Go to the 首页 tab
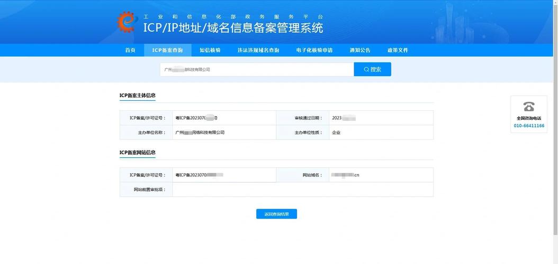This screenshot has height=264, width=558. pos(130,50)
